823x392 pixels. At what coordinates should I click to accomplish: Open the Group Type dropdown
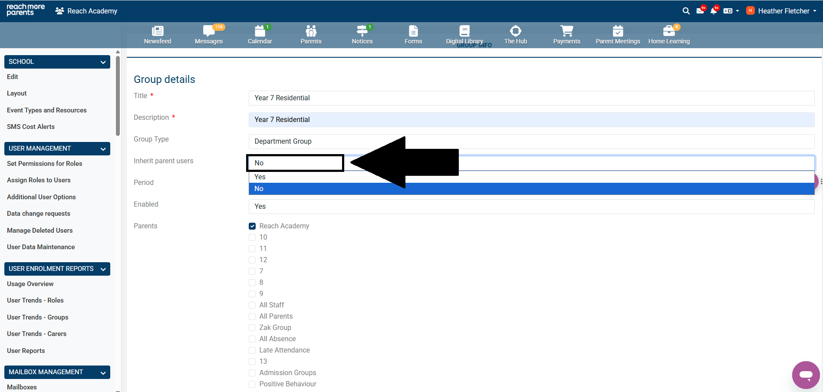pyautogui.click(x=531, y=142)
